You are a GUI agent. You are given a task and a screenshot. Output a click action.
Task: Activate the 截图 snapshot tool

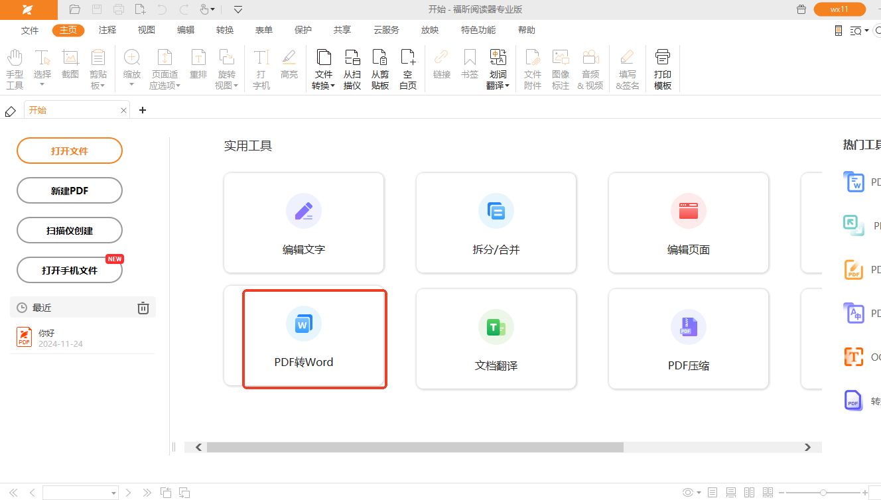click(x=70, y=64)
